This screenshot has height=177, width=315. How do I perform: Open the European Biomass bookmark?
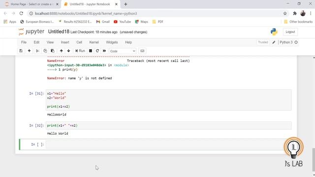(x=37, y=22)
